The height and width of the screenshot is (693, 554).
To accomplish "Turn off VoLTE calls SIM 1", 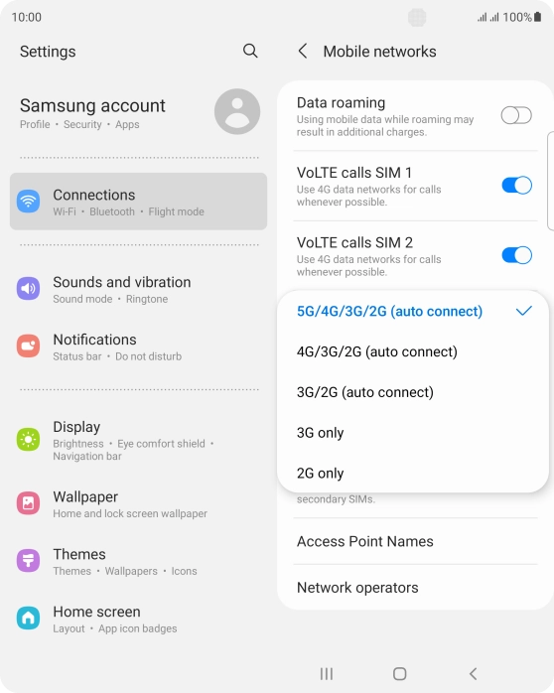I will [x=516, y=186].
